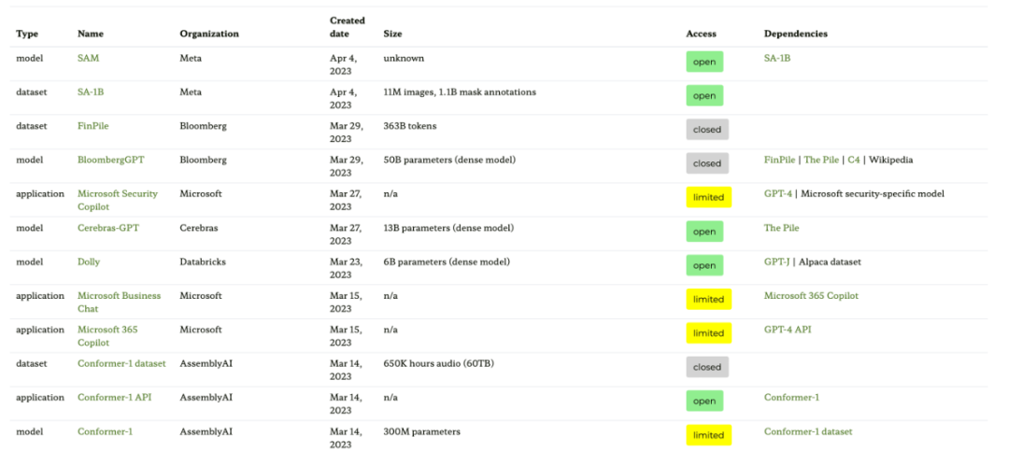Click the Access column header

[701, 34]
